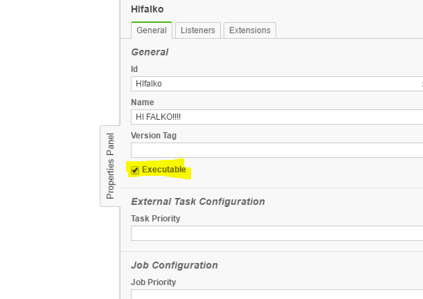Switch to the Listeners tab
This screenshot has width=423, height=299.
click(198, 30)
